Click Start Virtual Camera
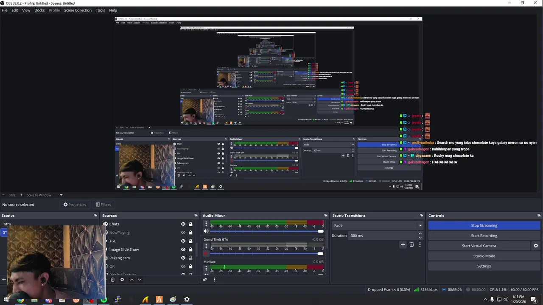The width and height of the screenshot is (543, 305). point(479,246)
